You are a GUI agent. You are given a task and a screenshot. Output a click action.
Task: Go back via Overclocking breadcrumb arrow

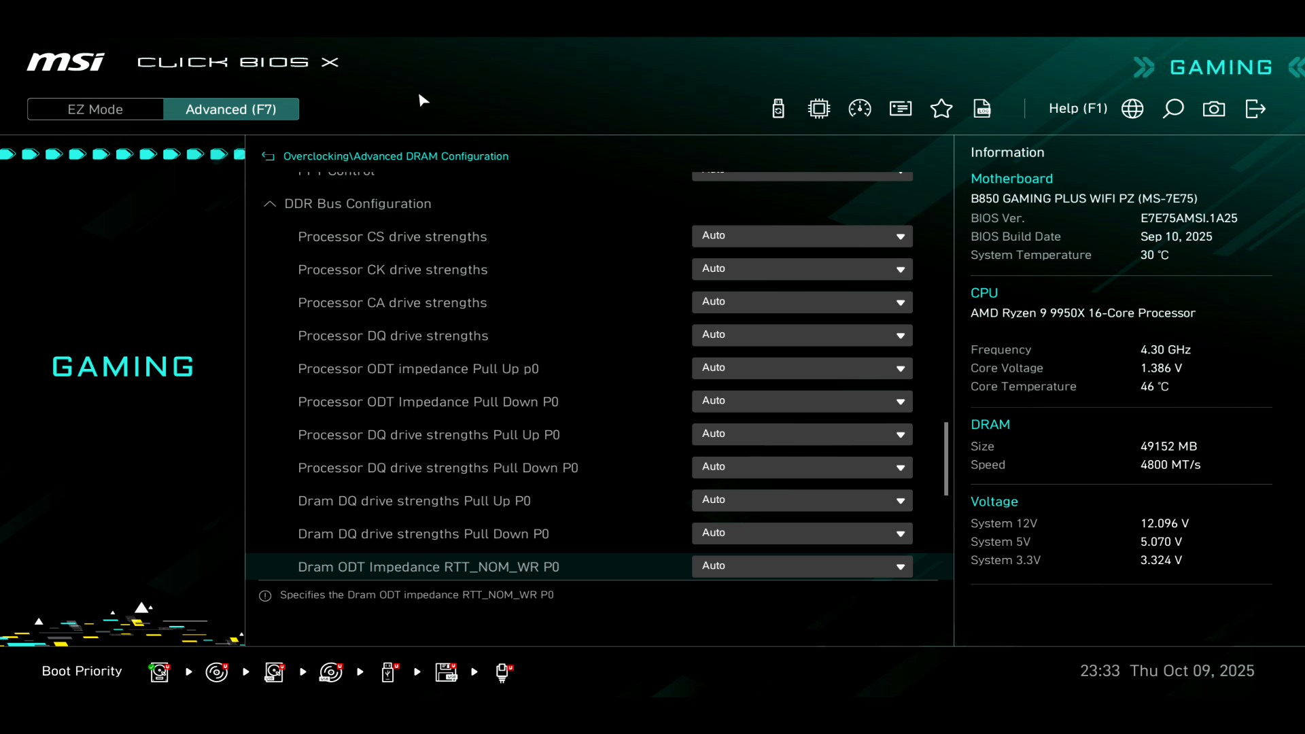coord(268,156)
